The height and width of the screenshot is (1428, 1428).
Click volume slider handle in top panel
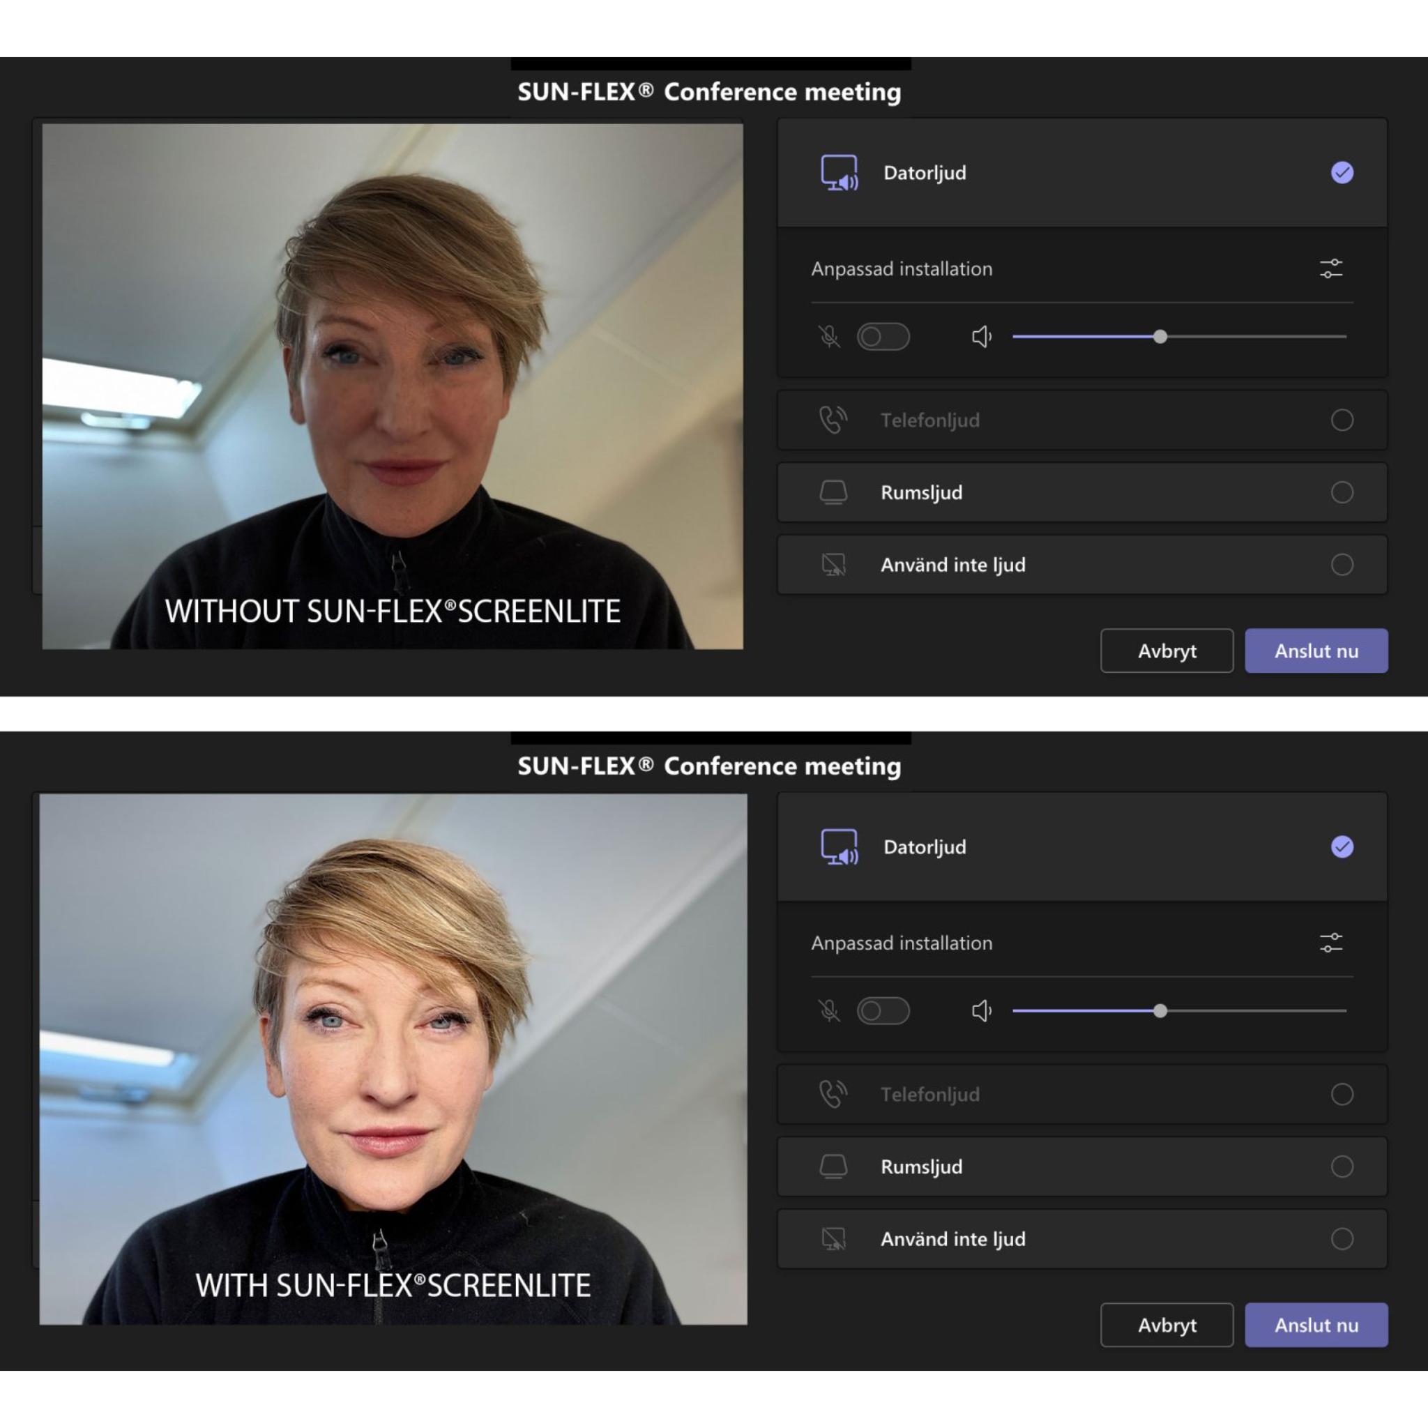coord(1160,337)
